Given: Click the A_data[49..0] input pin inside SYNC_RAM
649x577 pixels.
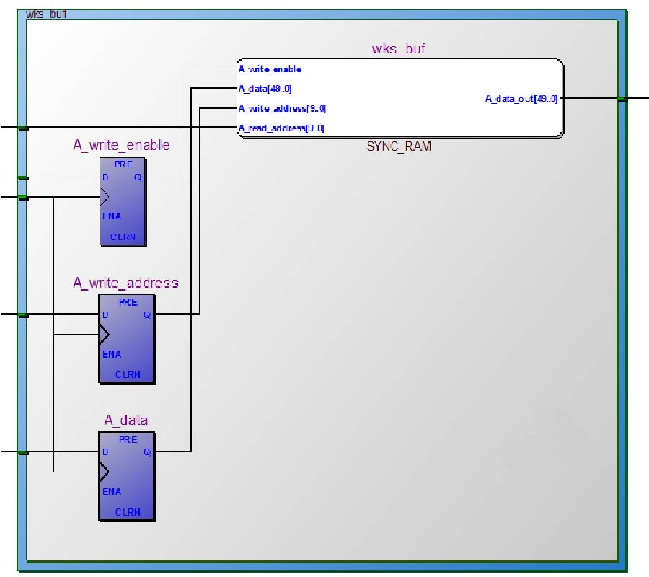Looking at the screenshot, I should point(265,89).
